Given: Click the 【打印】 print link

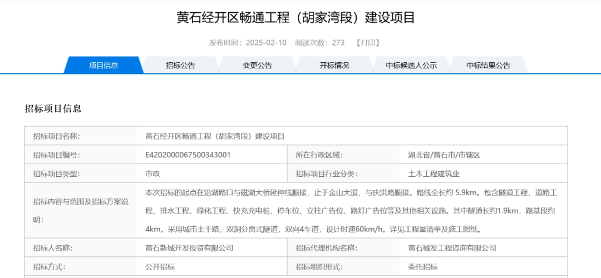Looking at the screenshot, I should pyautogui.click(x=367, y=43).
